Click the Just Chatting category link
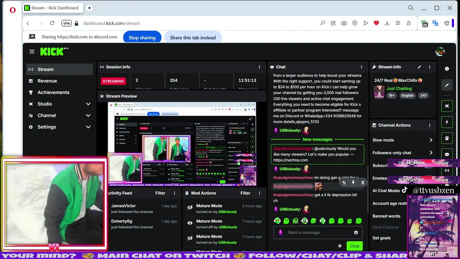The height and width of the screenshot is (259, 460). pos(399,88)
